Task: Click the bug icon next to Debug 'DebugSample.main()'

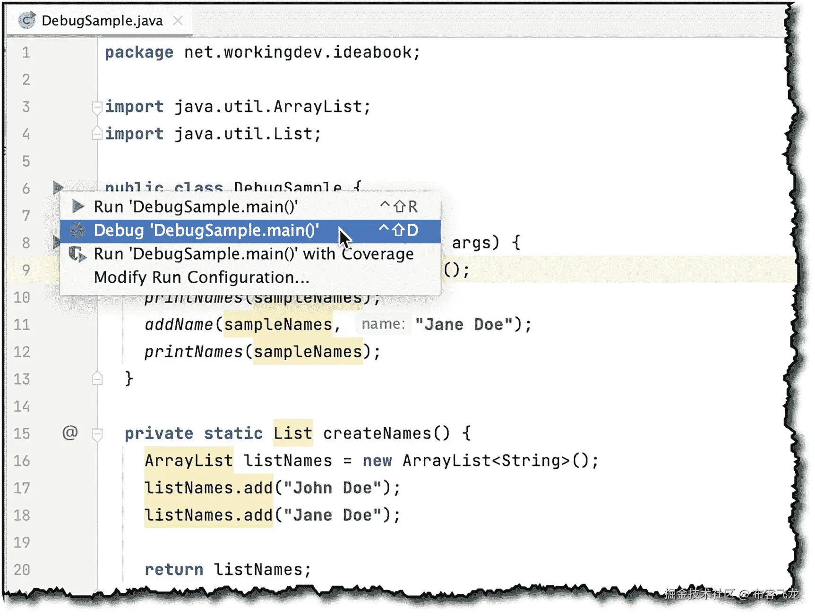Action: pos(77,231)
